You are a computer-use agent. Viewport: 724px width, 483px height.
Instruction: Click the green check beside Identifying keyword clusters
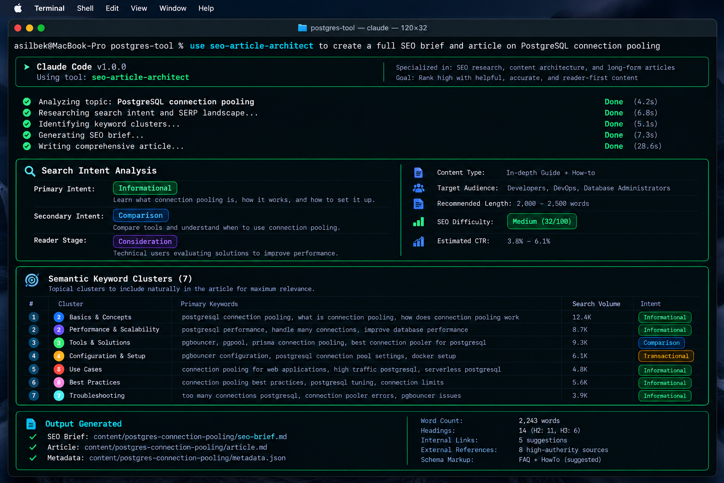click(27, 124)
